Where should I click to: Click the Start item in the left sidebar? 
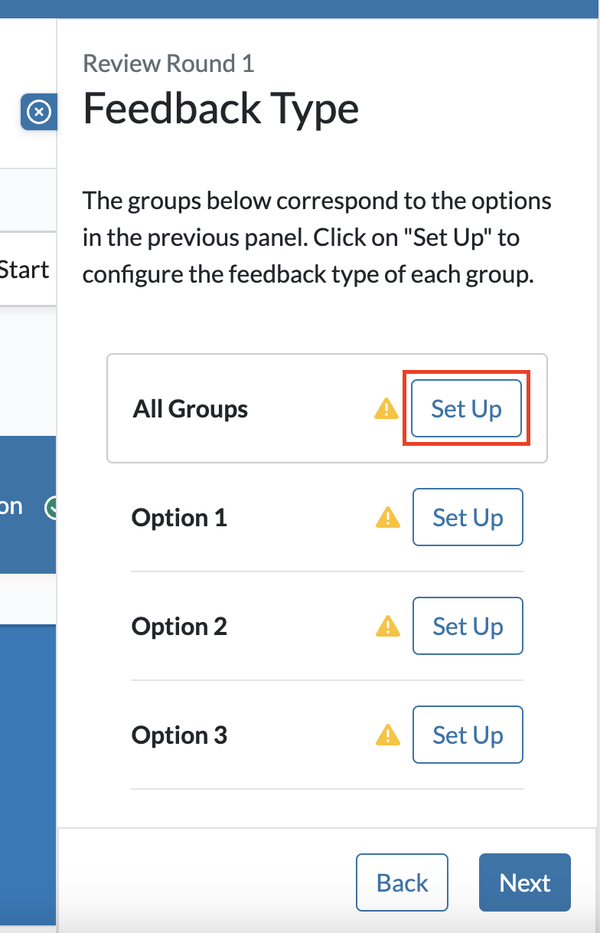point(23,270)
